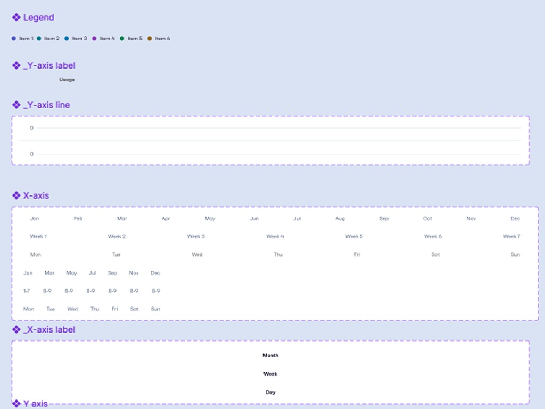This screenshot has width=545, height=409.
Task: Click the component icon beside _Y-axis line
Action: [16, 105]
